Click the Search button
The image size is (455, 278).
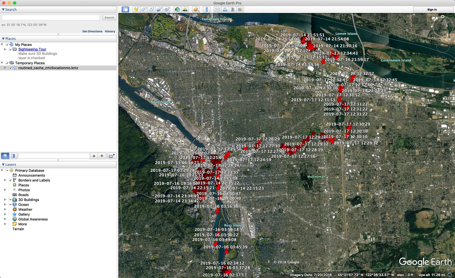(110, 18)
